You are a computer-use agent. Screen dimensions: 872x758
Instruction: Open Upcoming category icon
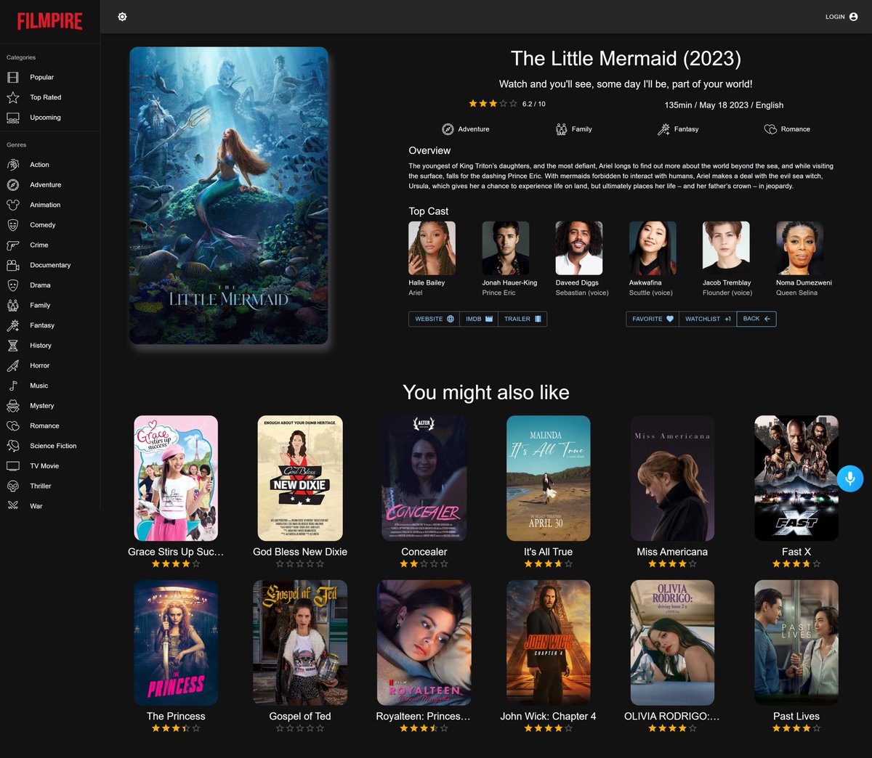pyautogui.click(x=13, y=118)
